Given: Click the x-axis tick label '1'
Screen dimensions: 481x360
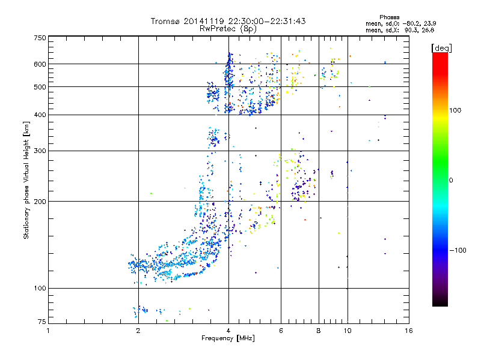Looking at the screenshot, I should point(48,331).
